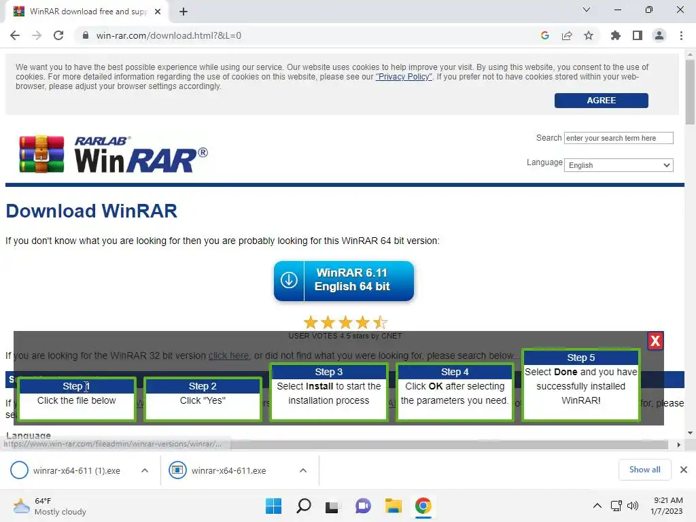This screenshot has height=522, width=696.
Task: Open the volume speaker tray icon
Action: point(633,506)
